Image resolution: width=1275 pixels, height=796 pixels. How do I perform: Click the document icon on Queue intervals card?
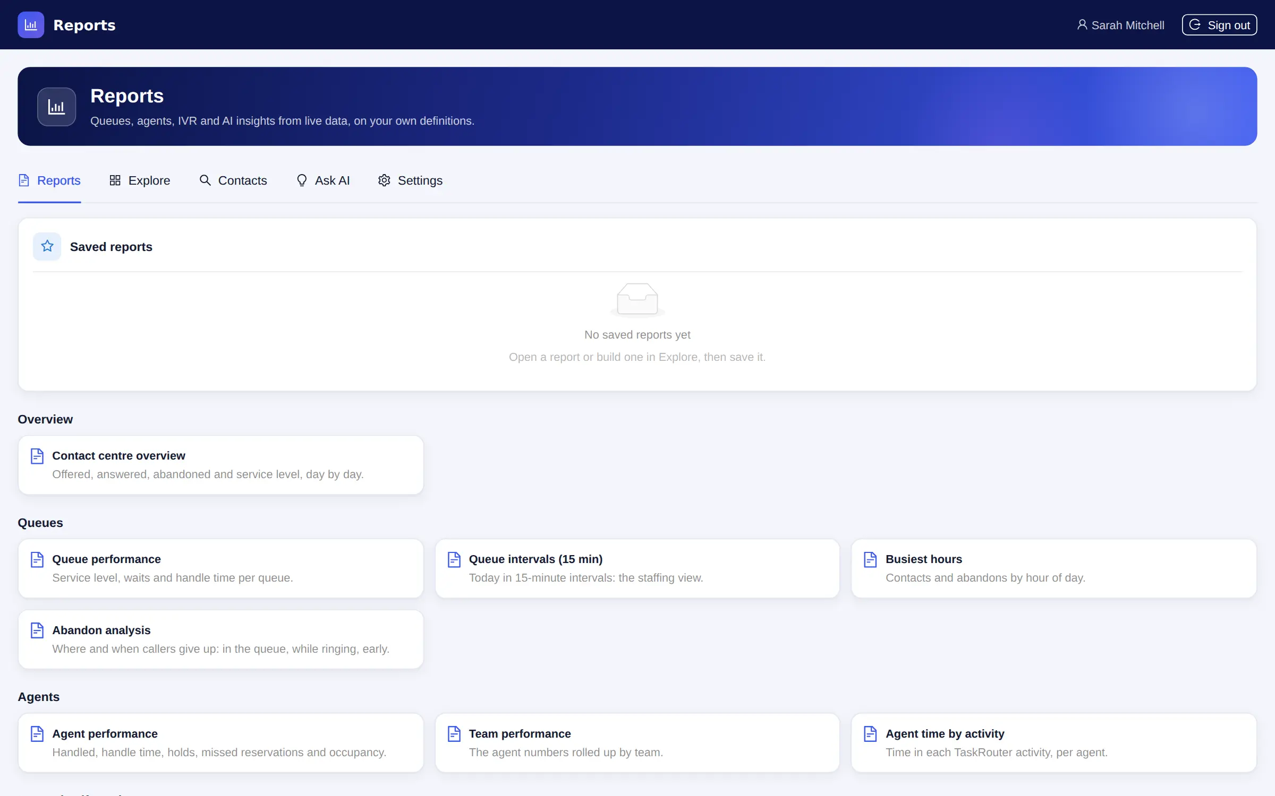[x=454, y=559]
